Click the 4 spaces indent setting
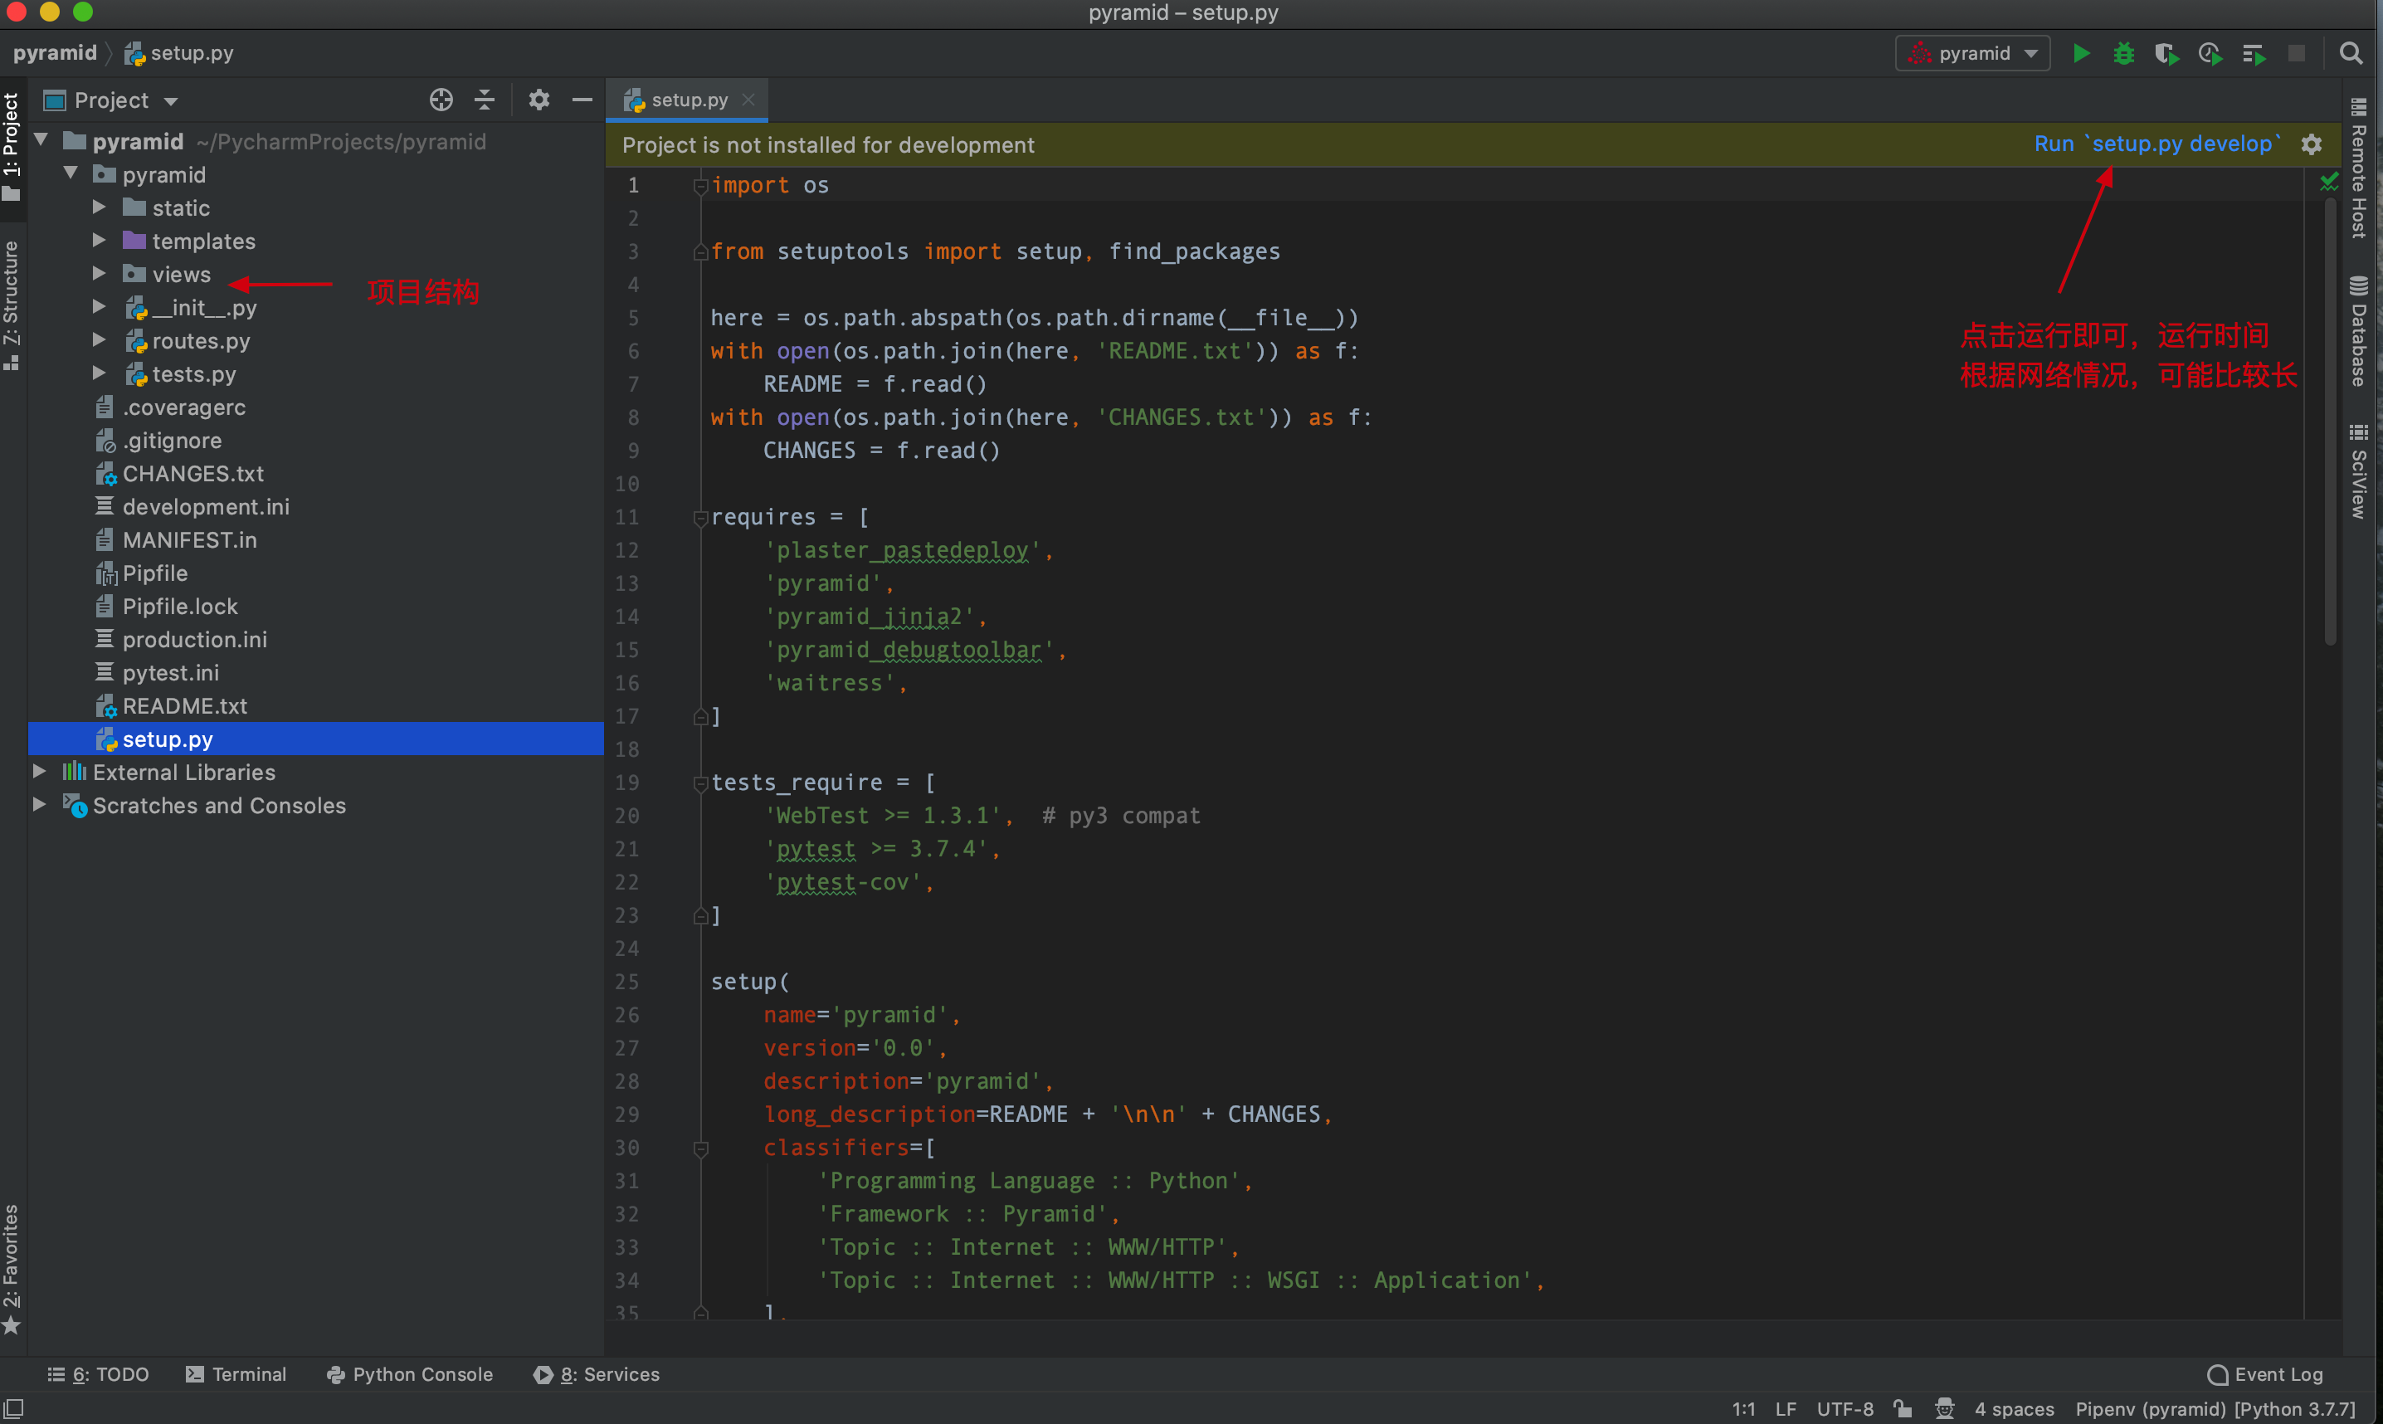This screenshot has width=2383, height=1424. (2014, 1408)
